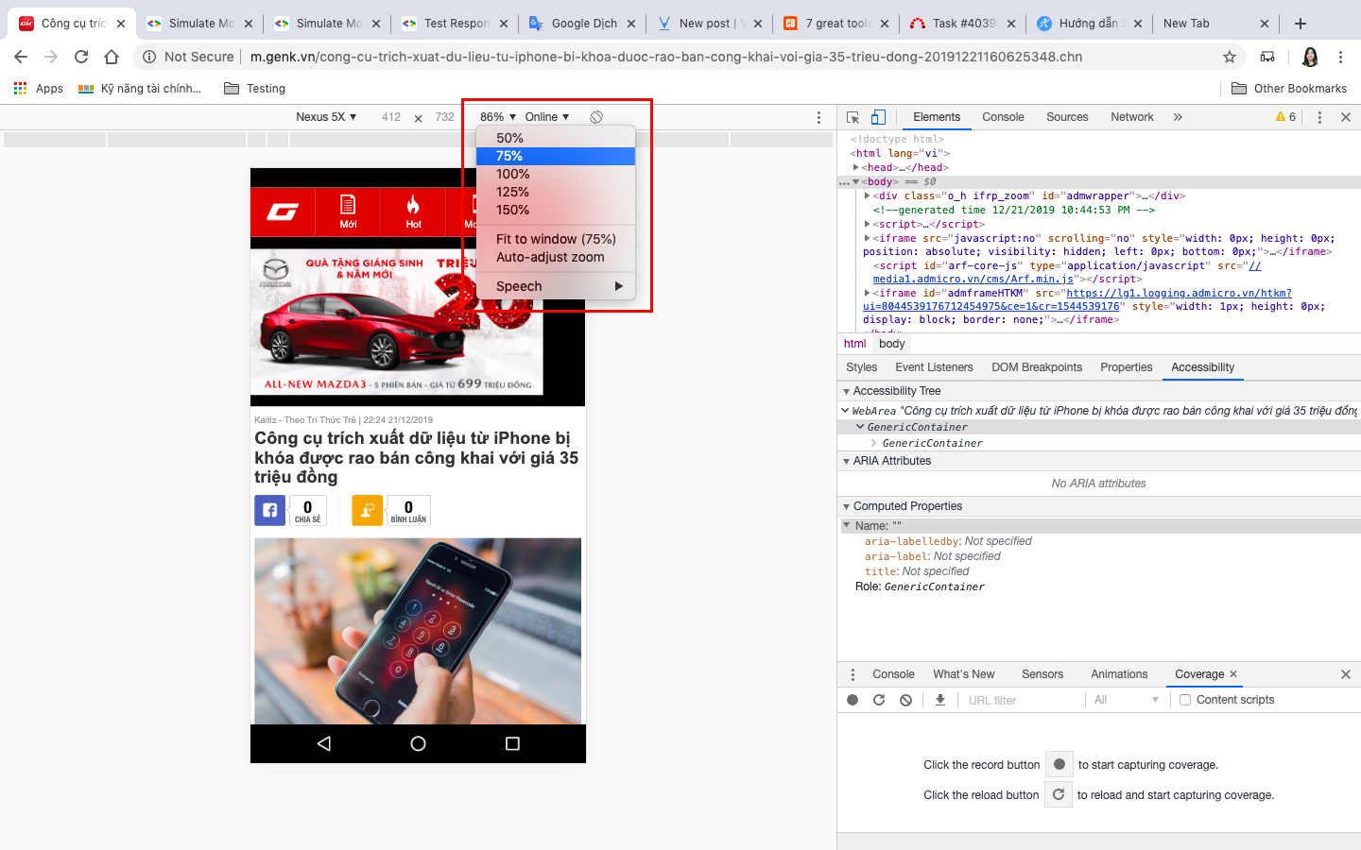Bookmark this page with the star icon
Screen dimensions: 1361x850
[x=1230, y=57]
